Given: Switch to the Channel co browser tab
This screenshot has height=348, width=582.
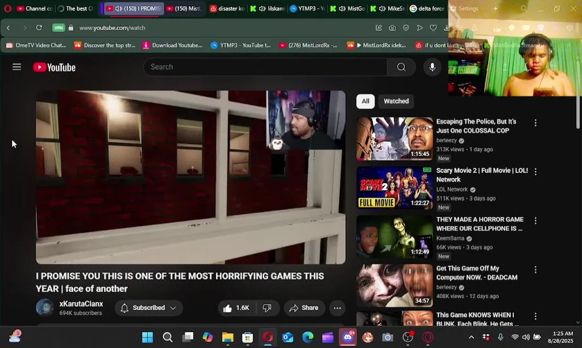Looking at the screenshot, I should 34,9.
